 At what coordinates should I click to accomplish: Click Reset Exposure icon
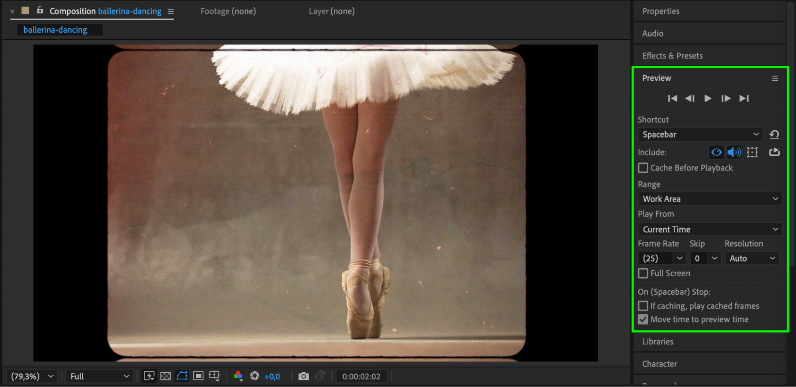tap(254, 376)
